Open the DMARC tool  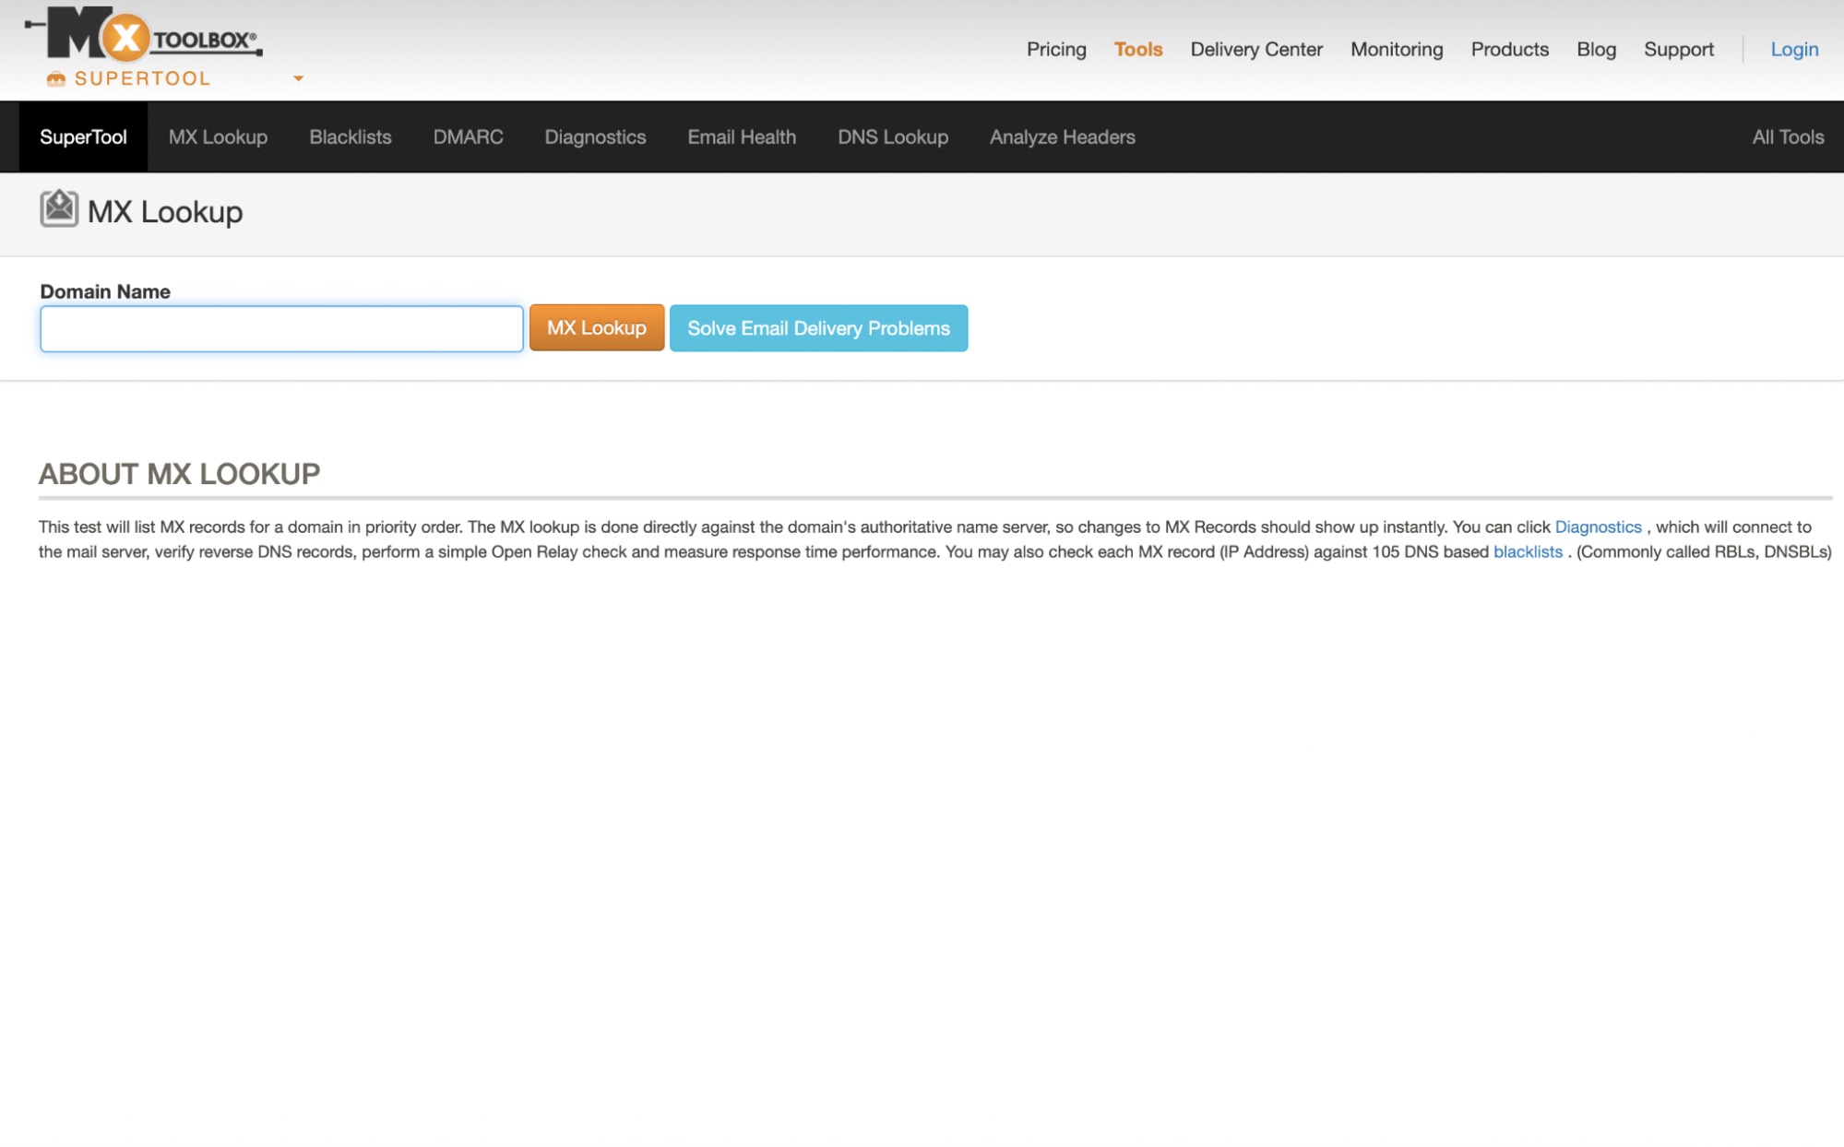pyautogui.click(x=467, y=136)
